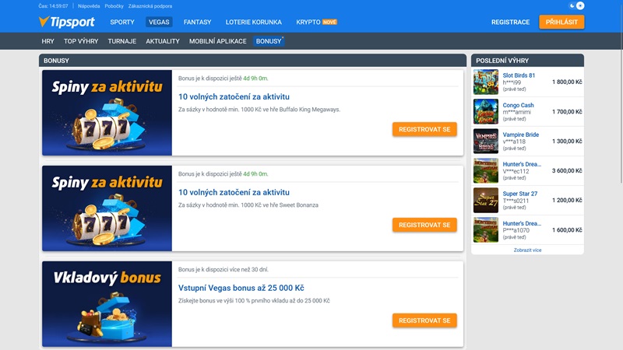Open the VEGAS section
Image resolution: width=623 pixels, height=350 pixels.
[159, 23]
